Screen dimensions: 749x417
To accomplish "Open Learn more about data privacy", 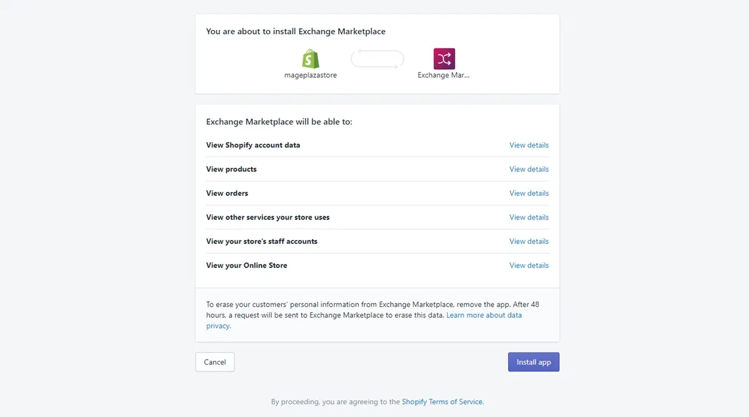I will [x=484, y=315].
